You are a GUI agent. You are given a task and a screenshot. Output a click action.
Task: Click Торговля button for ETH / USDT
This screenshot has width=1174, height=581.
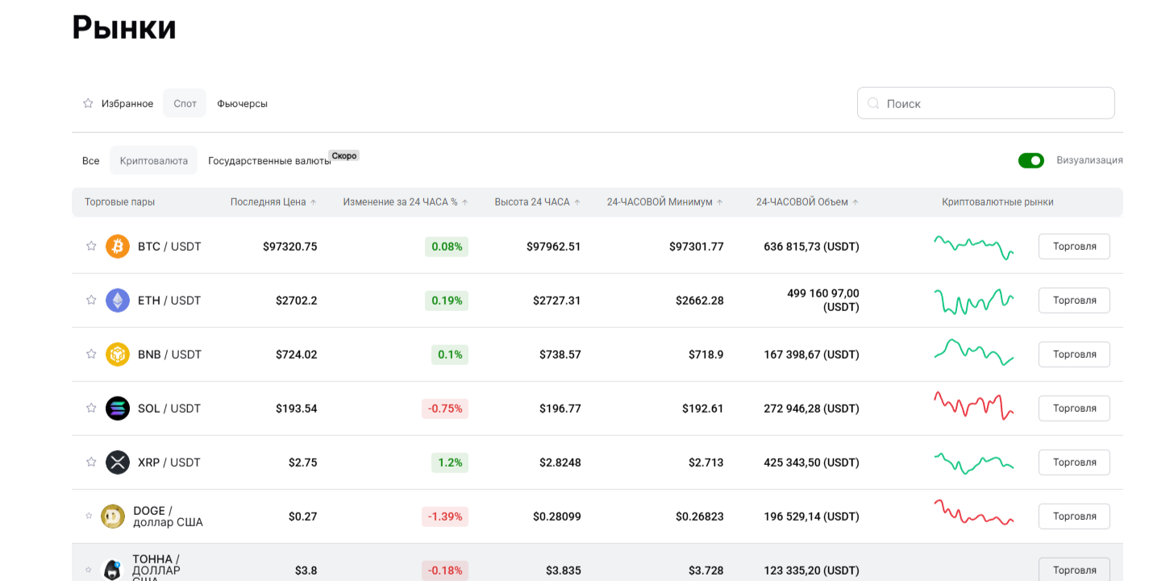[1074, 300]
